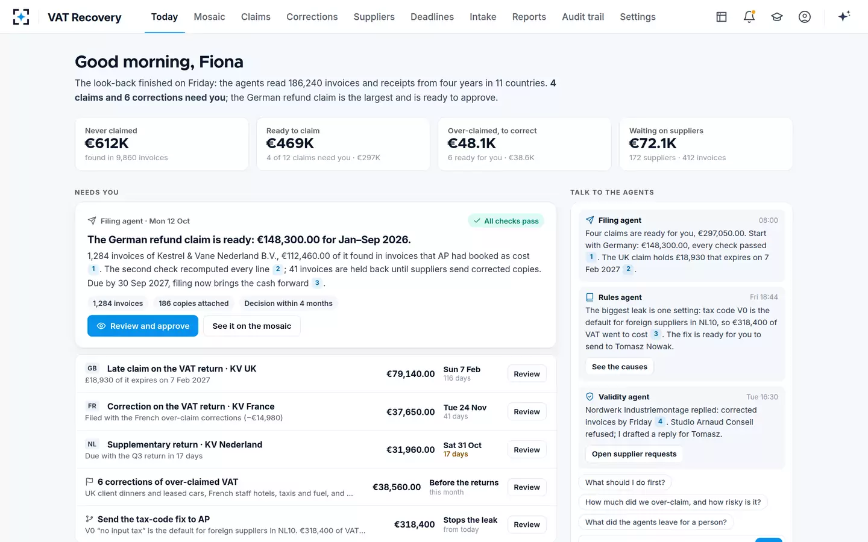Open the Claims tab
This screenshot has width=868, height=542.
(x=256, y=17)
